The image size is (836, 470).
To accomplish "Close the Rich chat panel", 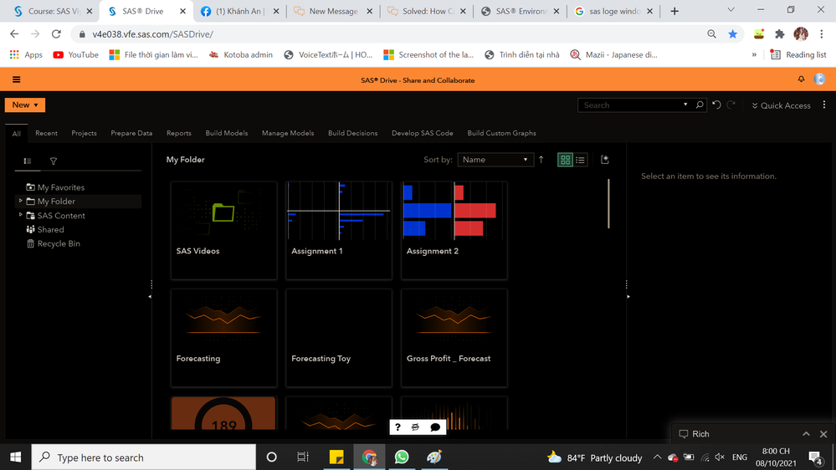I will [823, 434].
